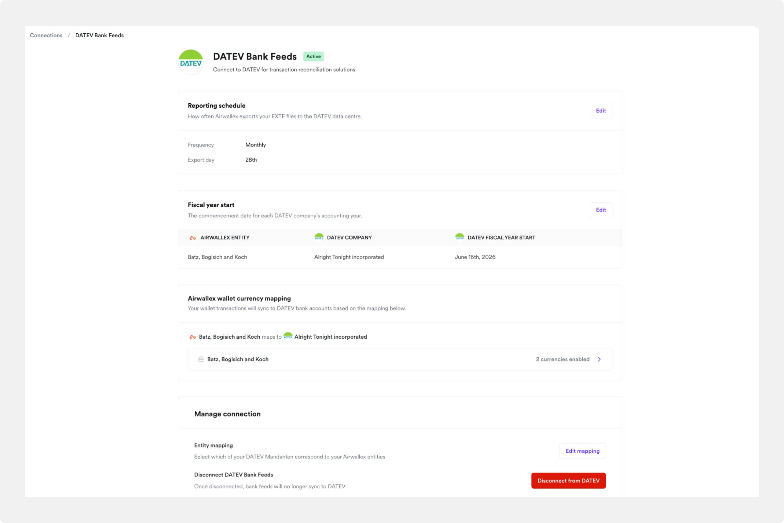
Task: Edit the Reporting schedule section
Action: coord(601,111)
